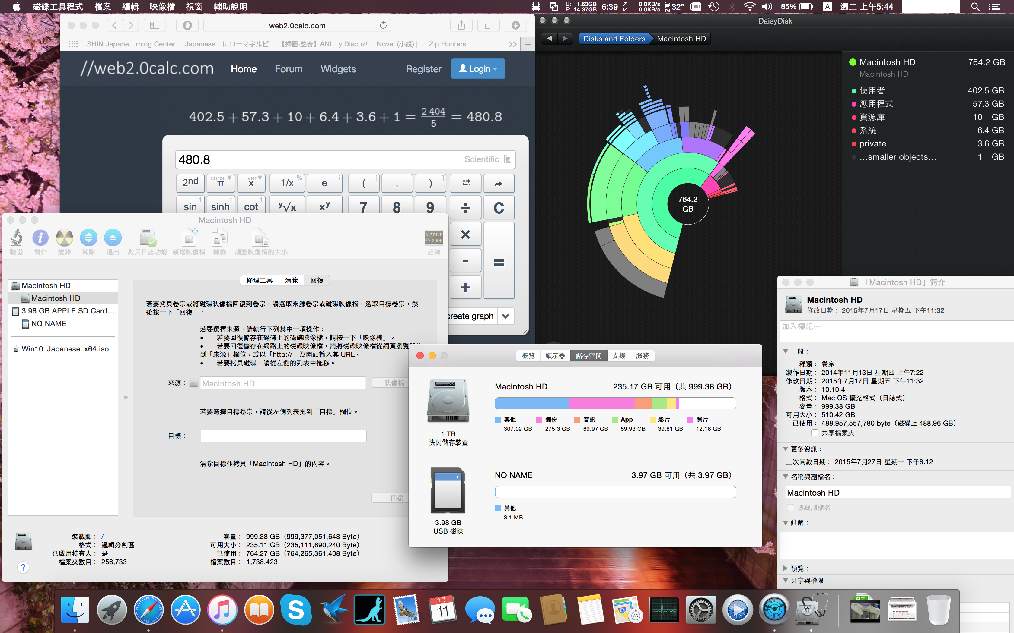Click the Register link on web2.0calc

(424, 69)
